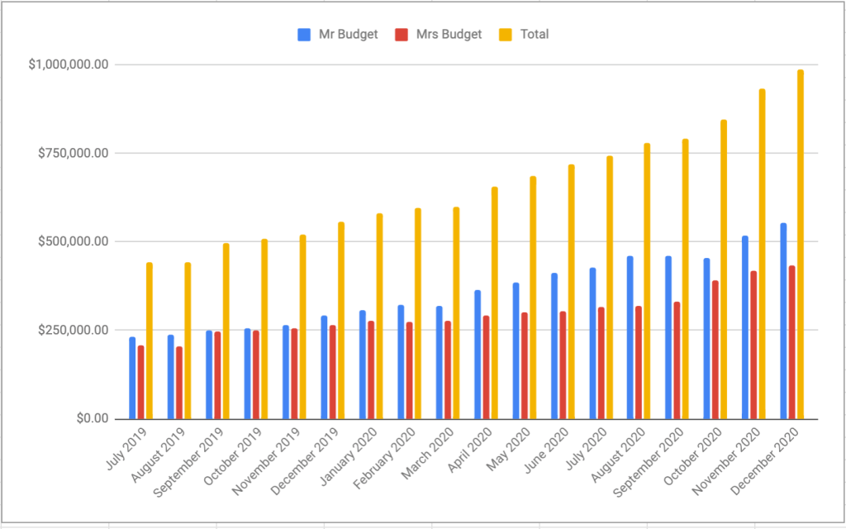The width and height of the screenshot is (846, 529).
Task: Click the yellow Total legend swatch
Action: [505, 35]
